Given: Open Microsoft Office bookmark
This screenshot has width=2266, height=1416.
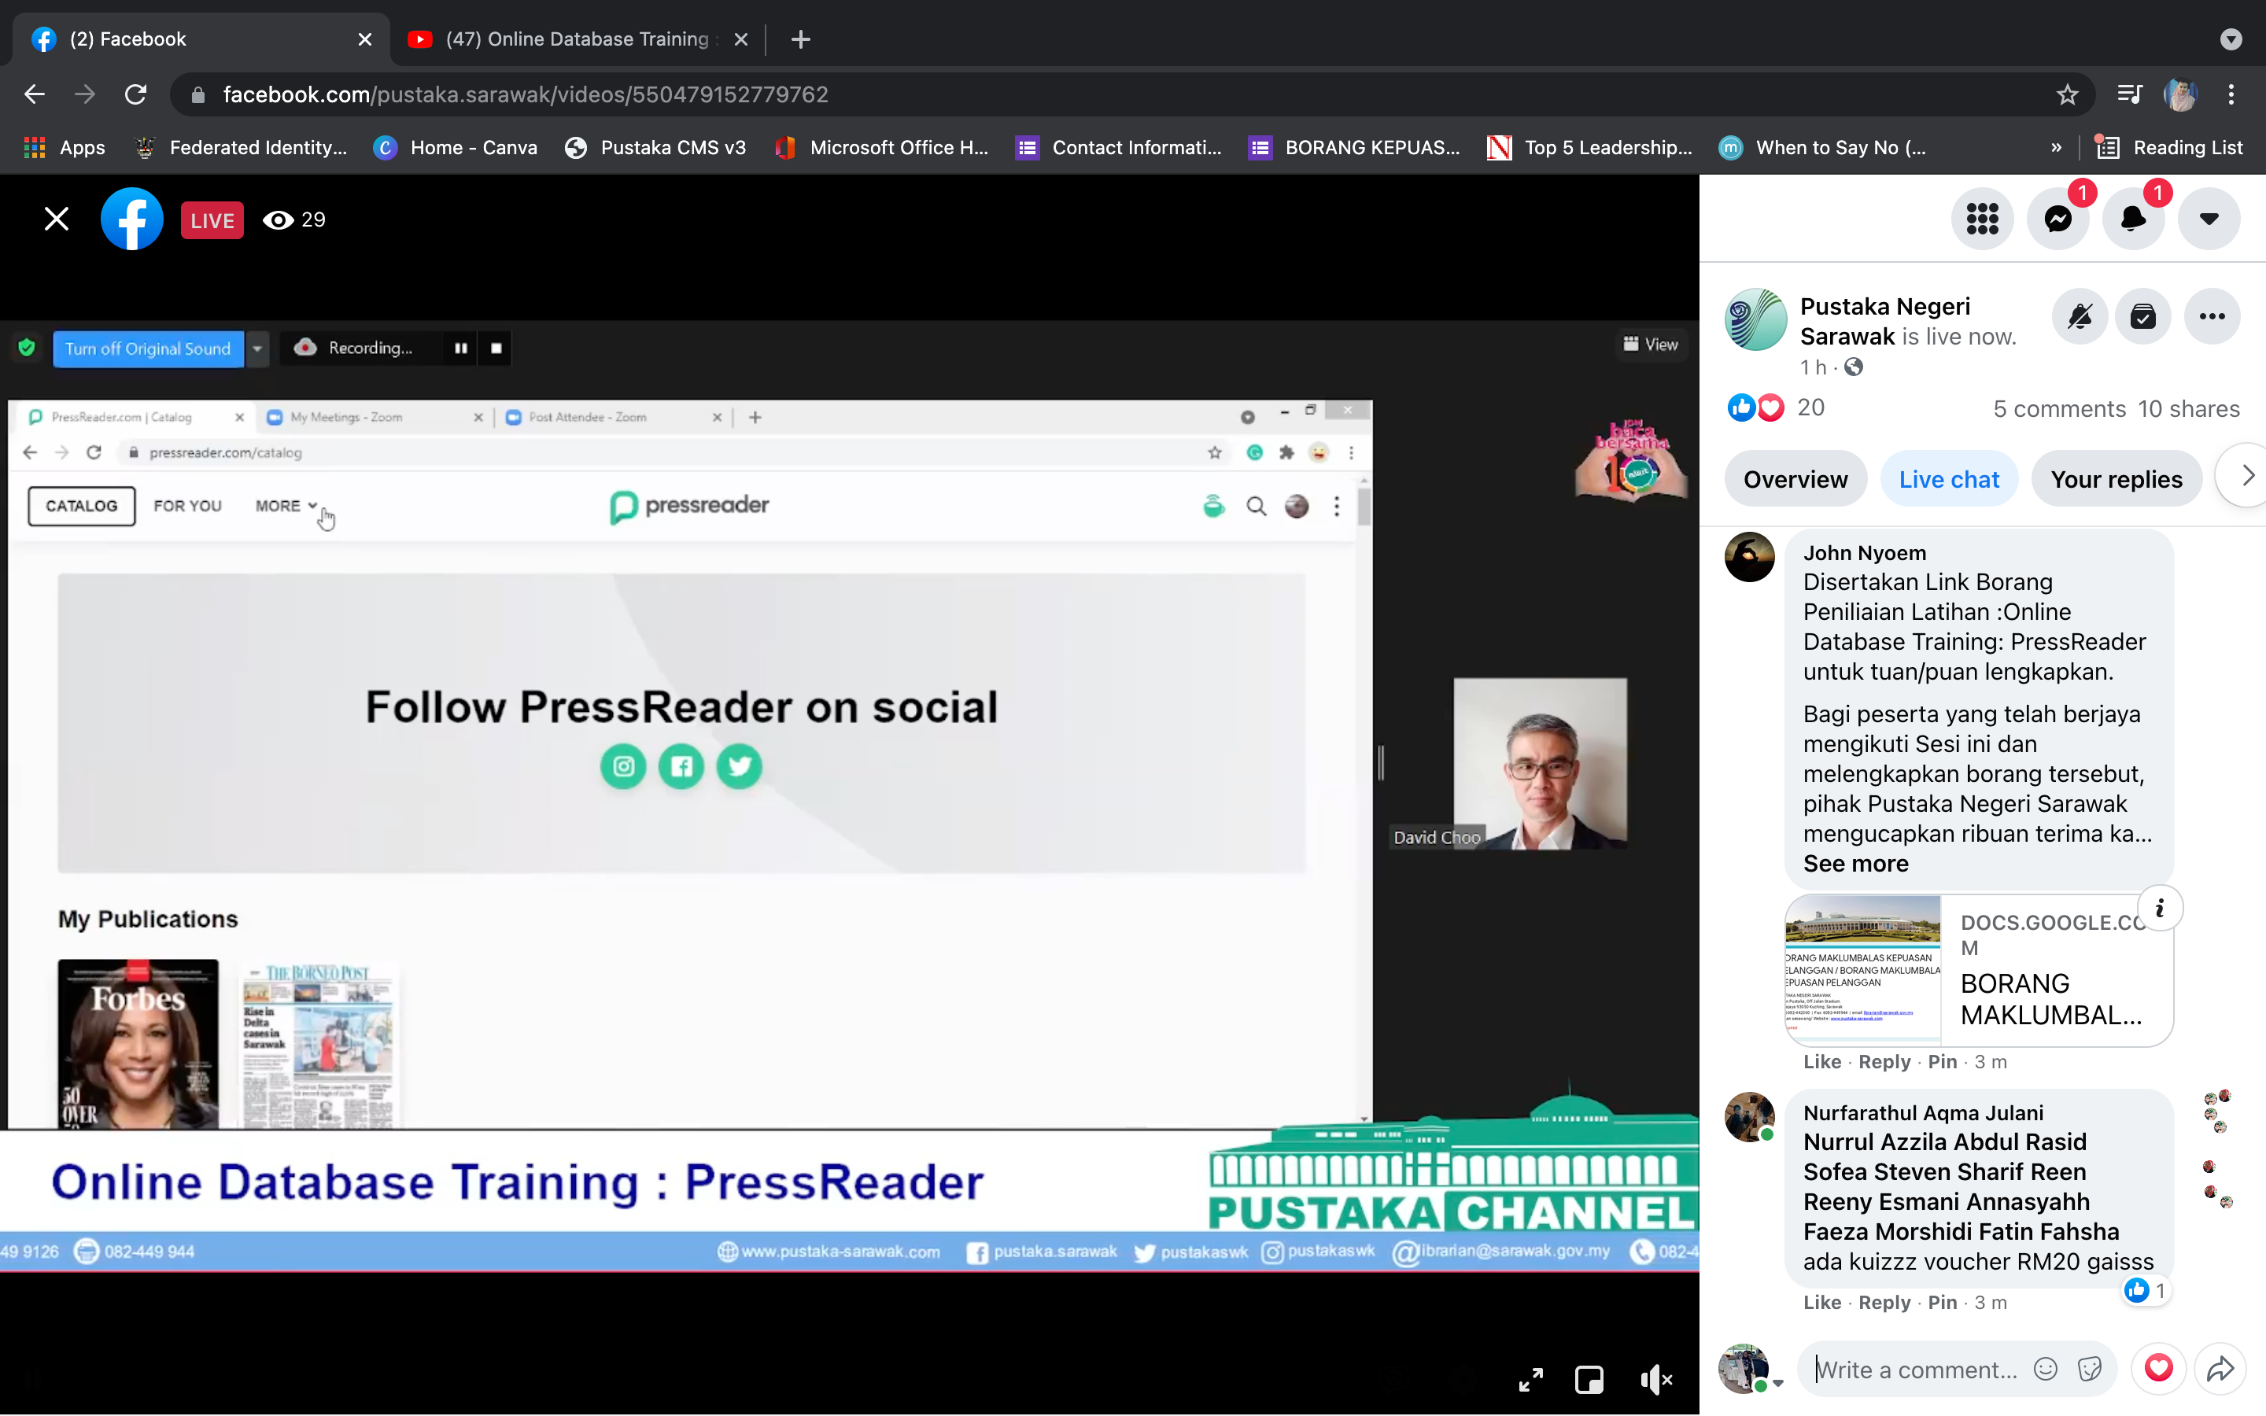Looking at the screenshot, I should (x=882, y=147).
